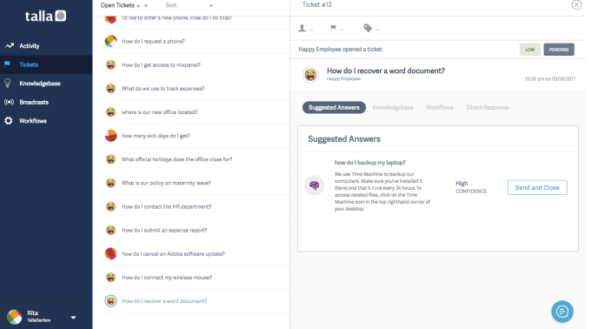Switch to the Direct Response tab

[x=488, y=108]
